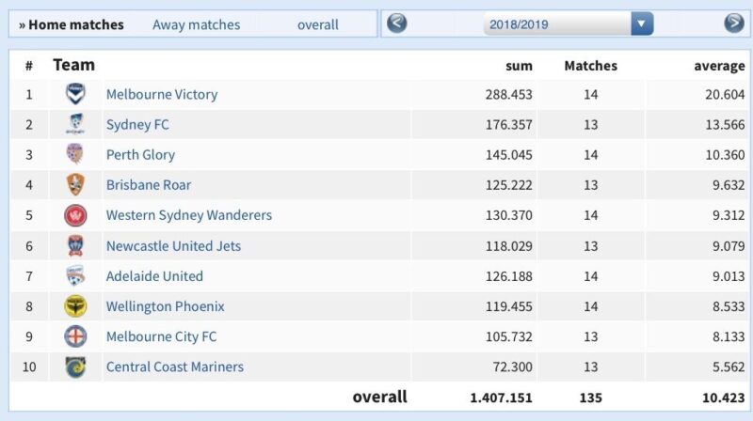The image size is (753, 421).
Task: Click the Brisbane Roar club crest
Action: [x=75, y=185]
